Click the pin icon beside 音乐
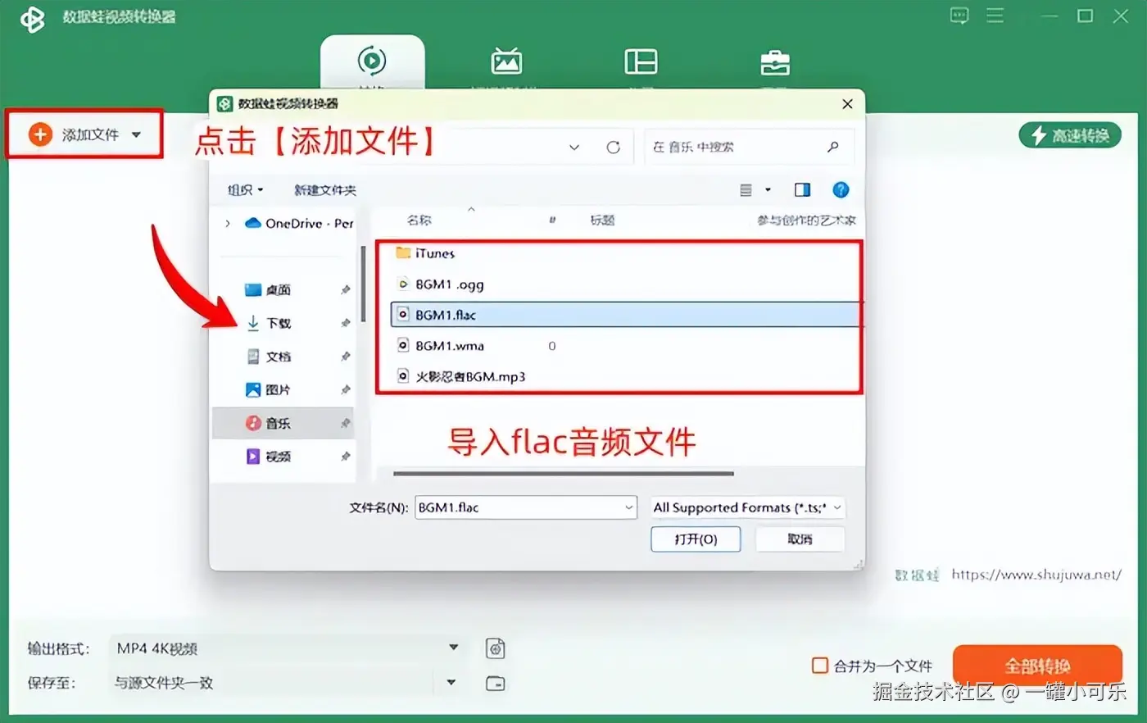The width and height of the screenshot is (1147, 723). pyautogui.click(x=345, y=423)
